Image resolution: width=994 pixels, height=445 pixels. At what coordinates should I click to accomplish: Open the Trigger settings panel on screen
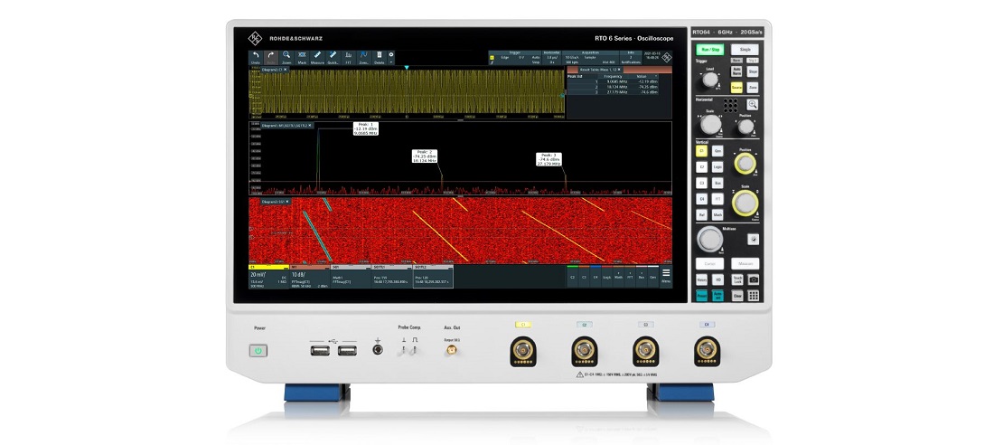tap(517, 58)
